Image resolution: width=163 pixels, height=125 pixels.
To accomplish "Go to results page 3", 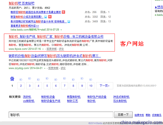I will (30, 86).
